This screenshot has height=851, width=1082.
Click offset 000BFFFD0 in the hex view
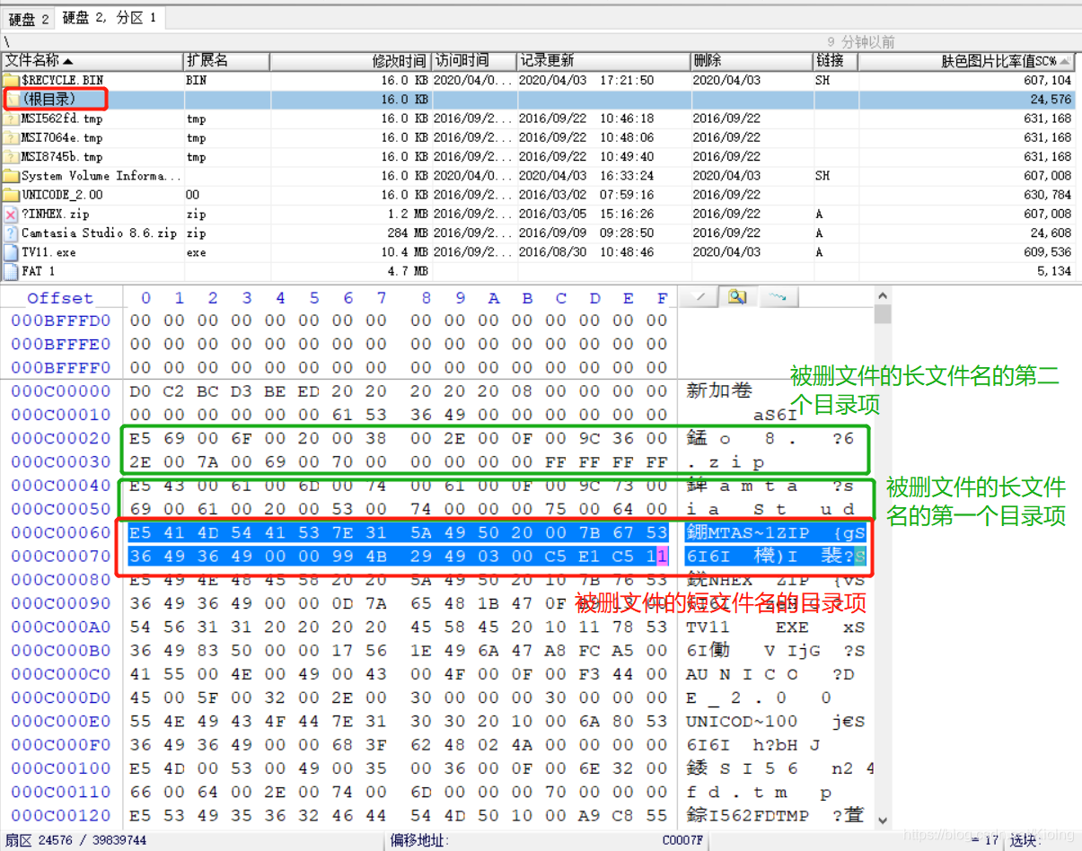click(61, 320)
